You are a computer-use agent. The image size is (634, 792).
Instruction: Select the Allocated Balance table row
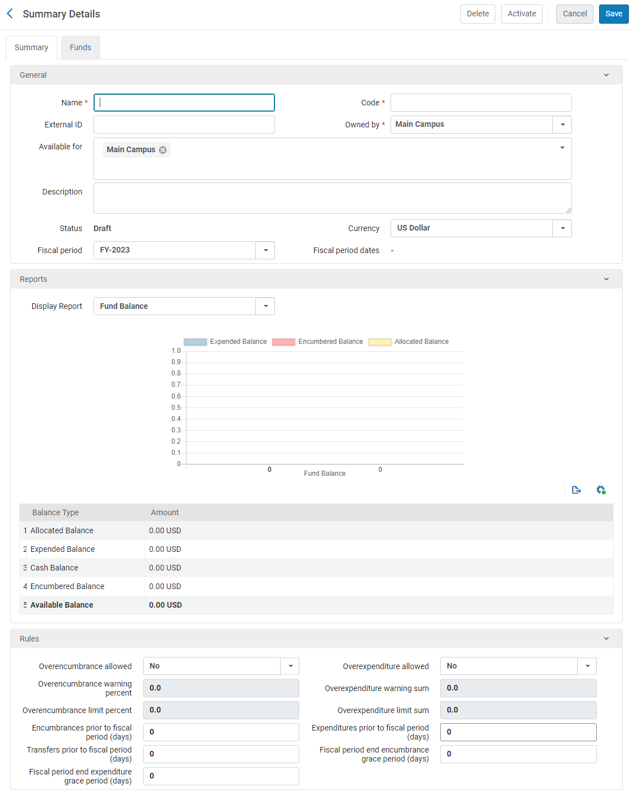pyautogui.click(x=316, y=530)
